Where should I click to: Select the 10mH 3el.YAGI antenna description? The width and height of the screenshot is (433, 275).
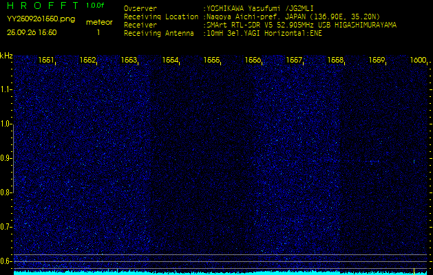[264, 34]
